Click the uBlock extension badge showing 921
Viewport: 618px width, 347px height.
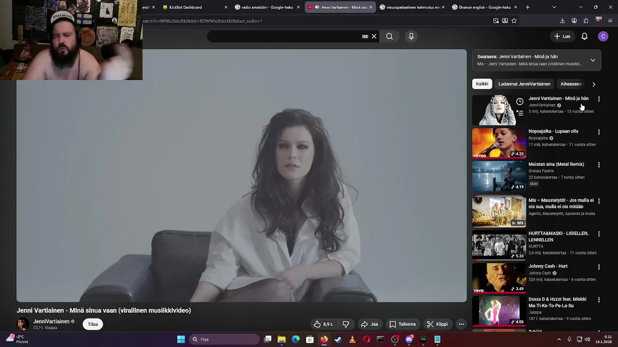click(598, 20)
